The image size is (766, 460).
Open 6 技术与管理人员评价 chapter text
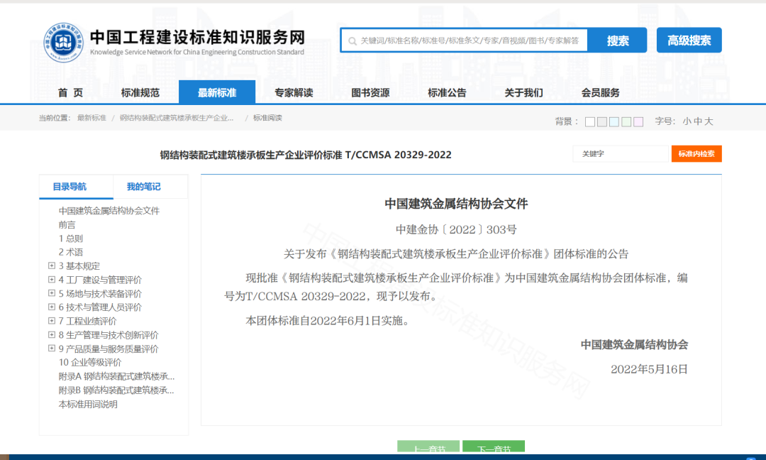pos(100,307)
